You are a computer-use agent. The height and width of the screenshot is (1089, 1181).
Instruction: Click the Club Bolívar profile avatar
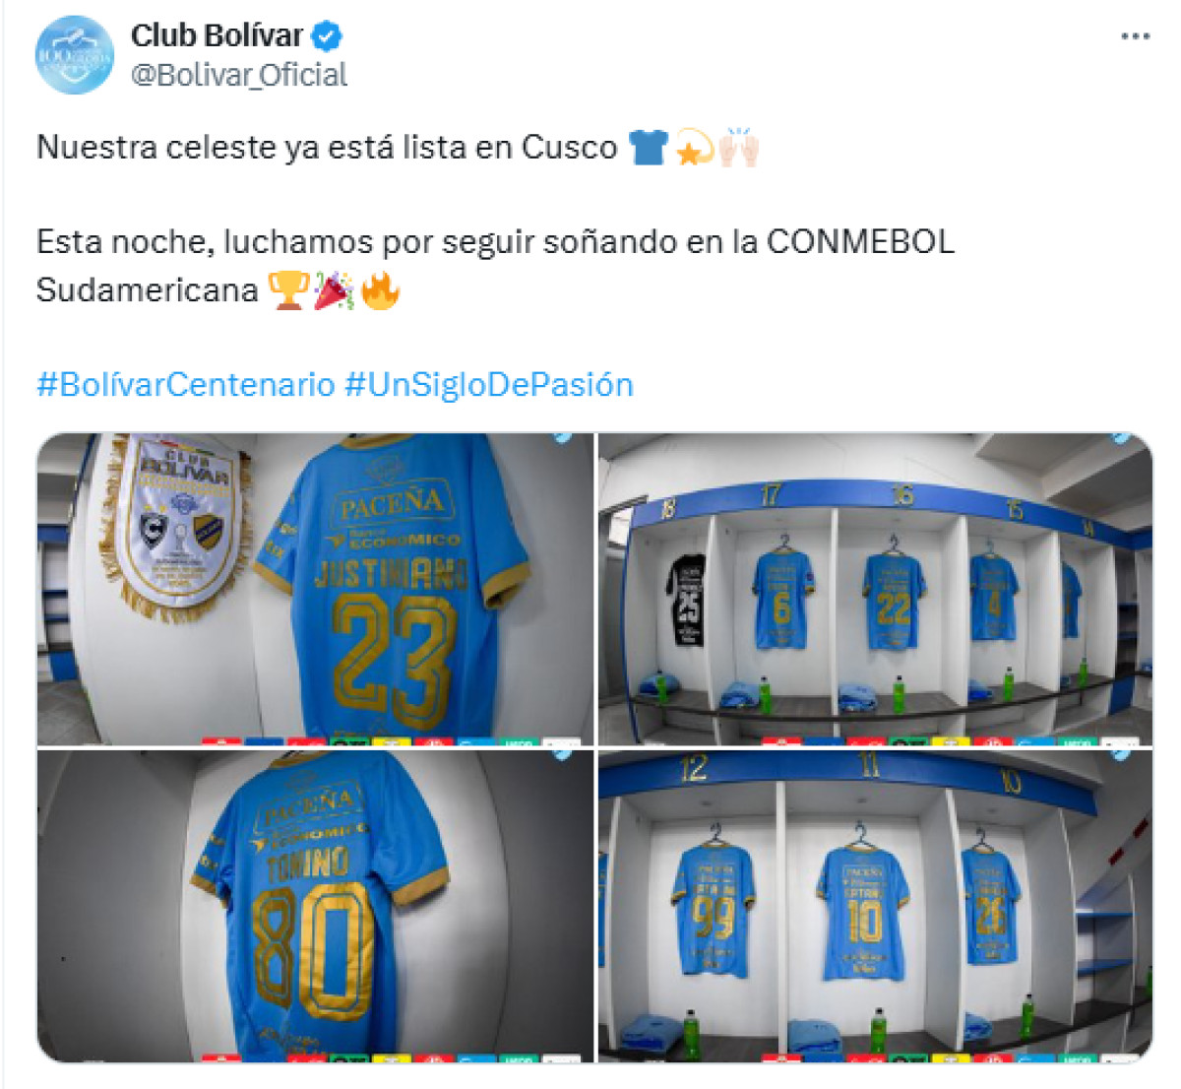[x=75, y=55]
